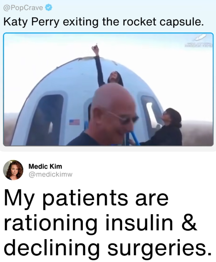This screenshot has width=216, height=262.
Task: Click the raised hand in the video
Action: (95, 49)
